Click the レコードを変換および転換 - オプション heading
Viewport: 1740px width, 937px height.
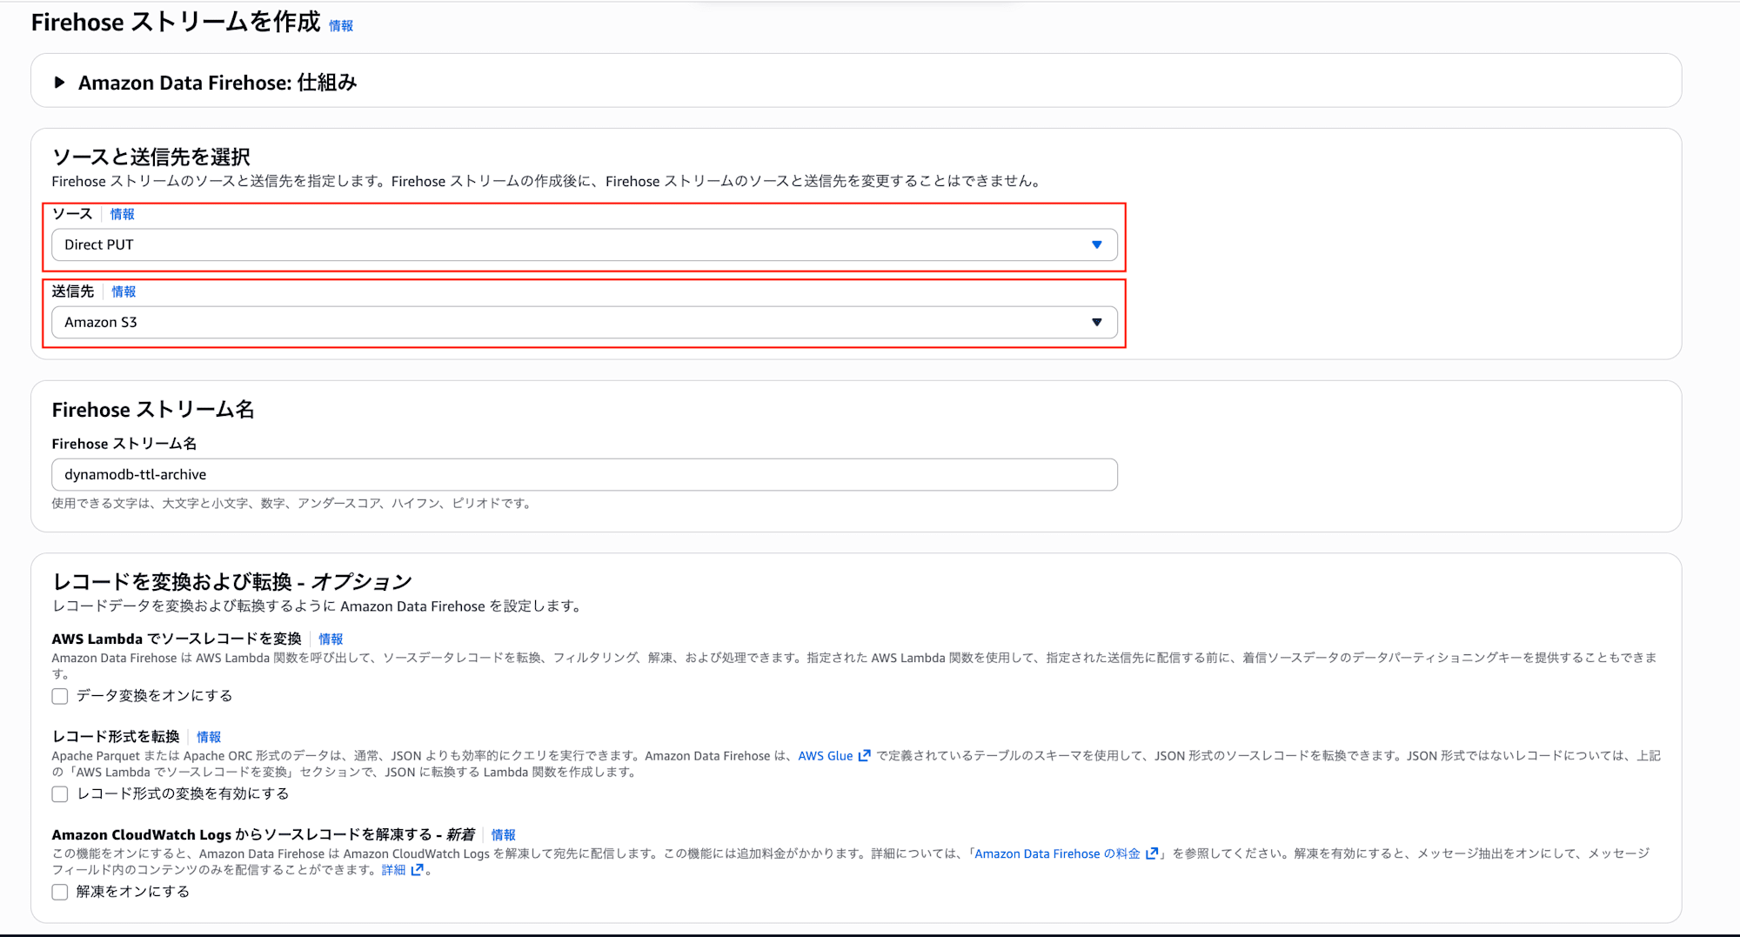[x=232, y=581]
